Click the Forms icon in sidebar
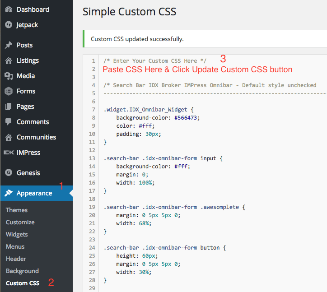Viewport: 327px width, 292px height. [9, 91]
